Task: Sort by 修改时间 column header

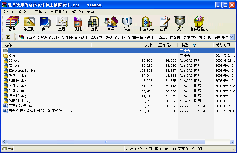Action: [224, 45]
